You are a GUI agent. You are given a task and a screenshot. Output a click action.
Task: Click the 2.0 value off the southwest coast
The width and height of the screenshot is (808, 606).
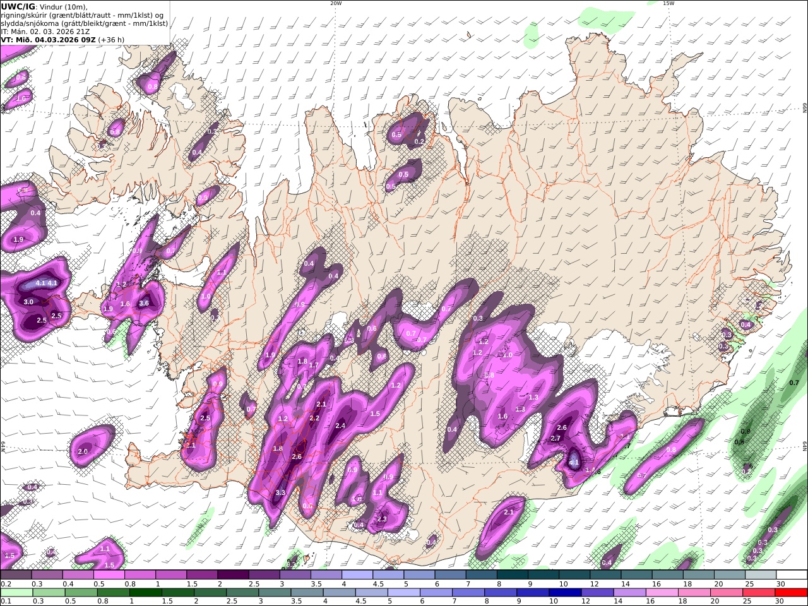click(x=83, y=451)
